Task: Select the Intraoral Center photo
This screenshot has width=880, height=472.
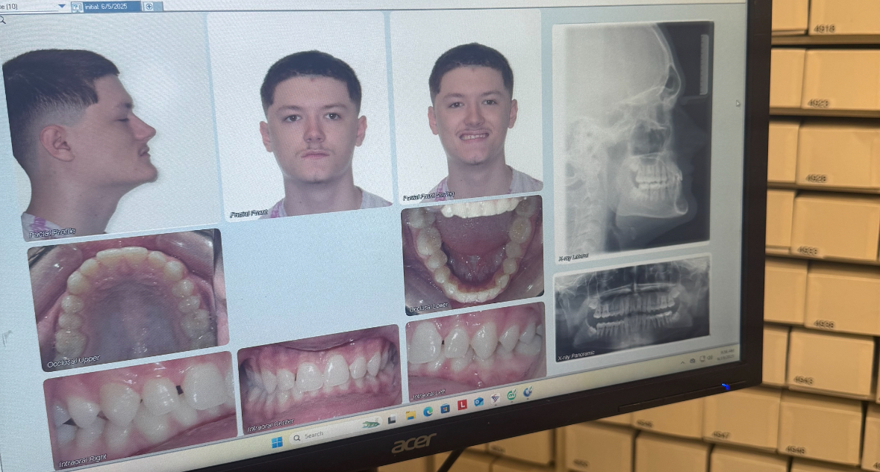Action: (319, 379)
